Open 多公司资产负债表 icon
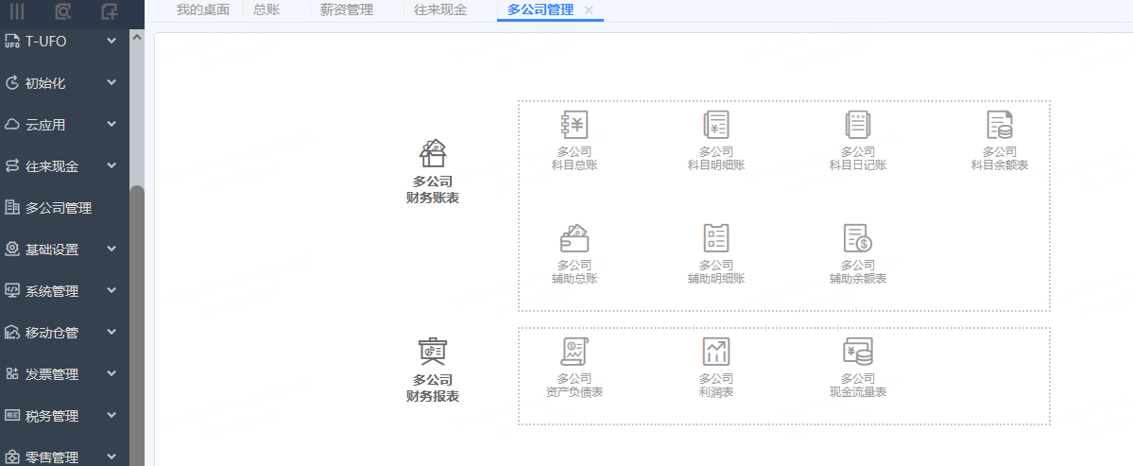1133x466 pixels. pyautogui.click(x=575, y=351)
